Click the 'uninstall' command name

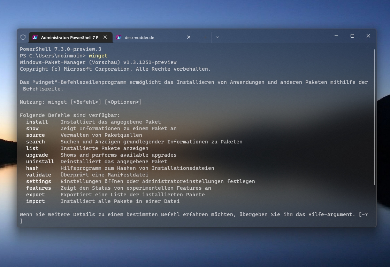coord(40,162)
